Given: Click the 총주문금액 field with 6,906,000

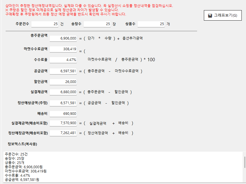Looking at the screenshot, I should (x=63, y=38).
